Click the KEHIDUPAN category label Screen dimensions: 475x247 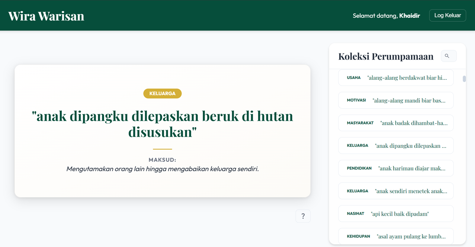pyautogui.click(x=358, y=236)
